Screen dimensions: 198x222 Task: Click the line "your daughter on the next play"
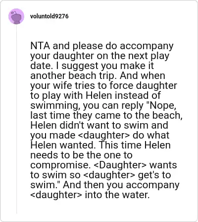coord(100,56)
